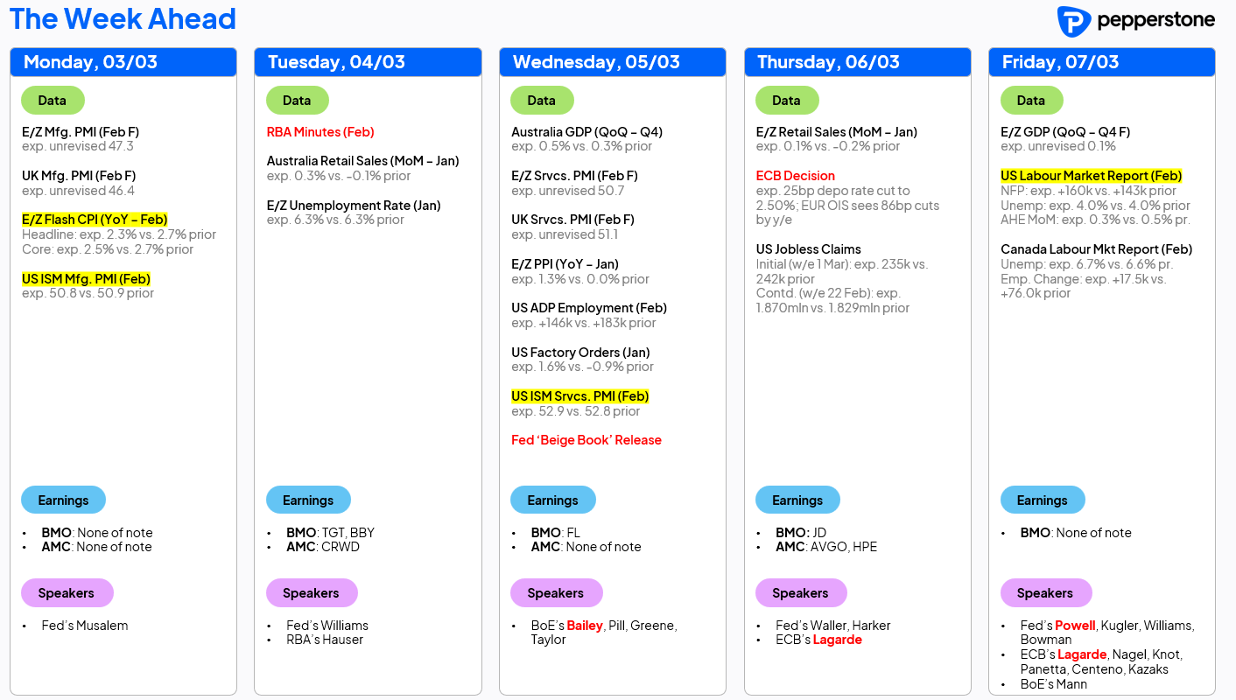The width and height of the screenshot is (1236, 700).
Task: Click Monday's green Data badge
Action: pyautogui.click(x=53, y=101)
